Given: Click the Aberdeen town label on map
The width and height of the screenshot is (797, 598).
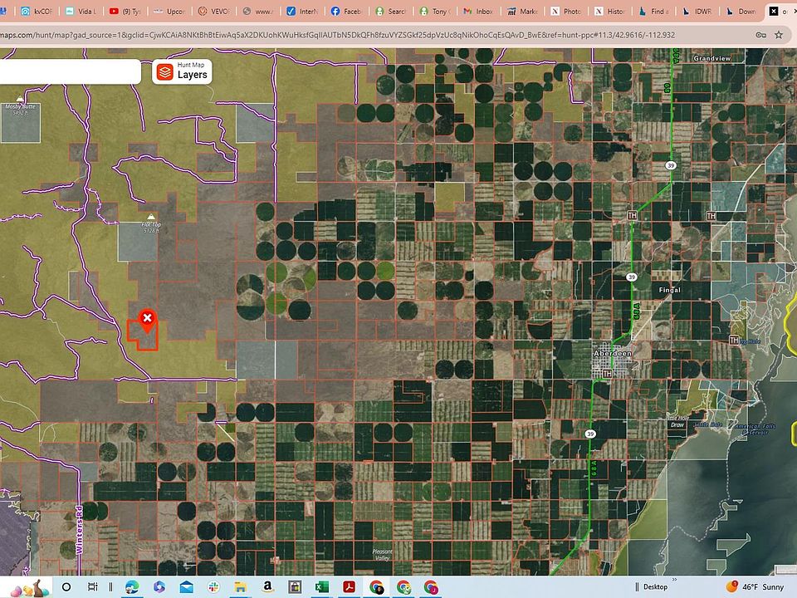Looking at the screenshot, I should (613, 353).
